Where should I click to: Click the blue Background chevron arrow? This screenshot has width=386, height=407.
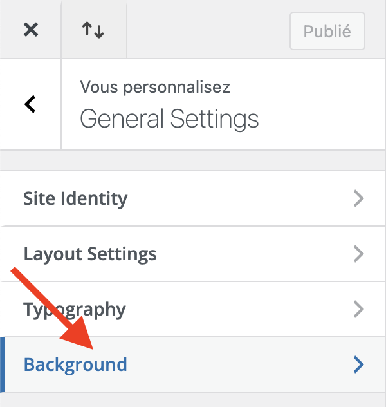pos(359,364)
